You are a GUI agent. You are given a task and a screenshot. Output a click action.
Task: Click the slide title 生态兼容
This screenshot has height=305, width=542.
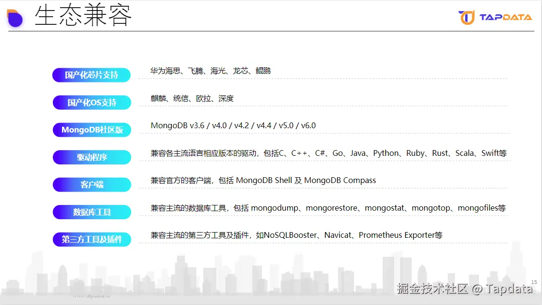83,16
